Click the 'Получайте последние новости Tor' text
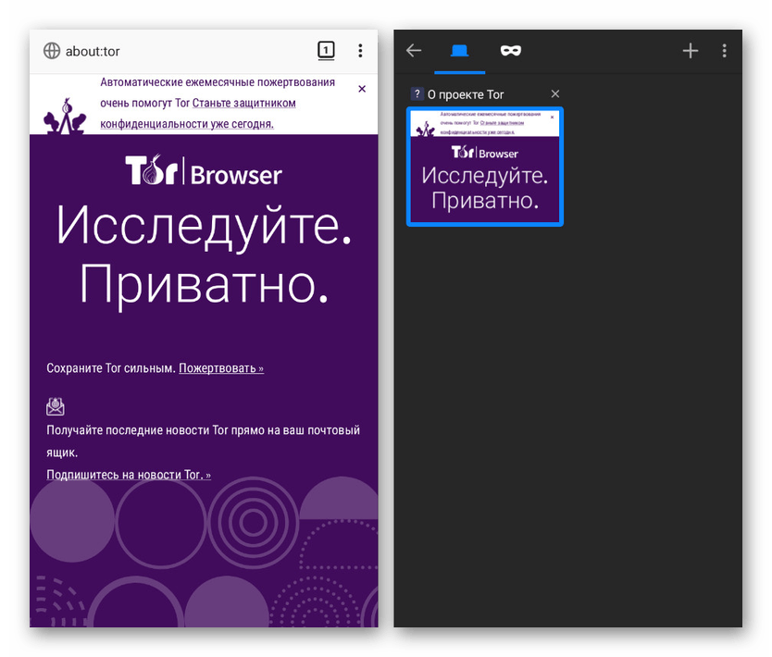 click(x=203, y=441)
